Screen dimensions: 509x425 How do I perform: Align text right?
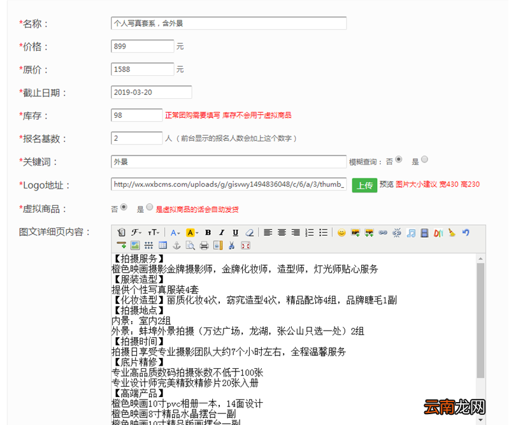coord(296,233)
